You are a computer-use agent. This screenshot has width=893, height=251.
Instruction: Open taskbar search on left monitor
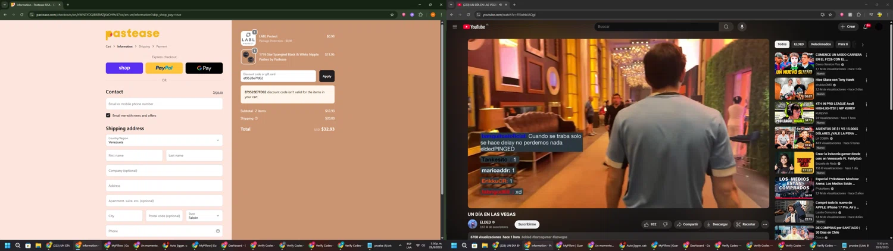[18, 245]
